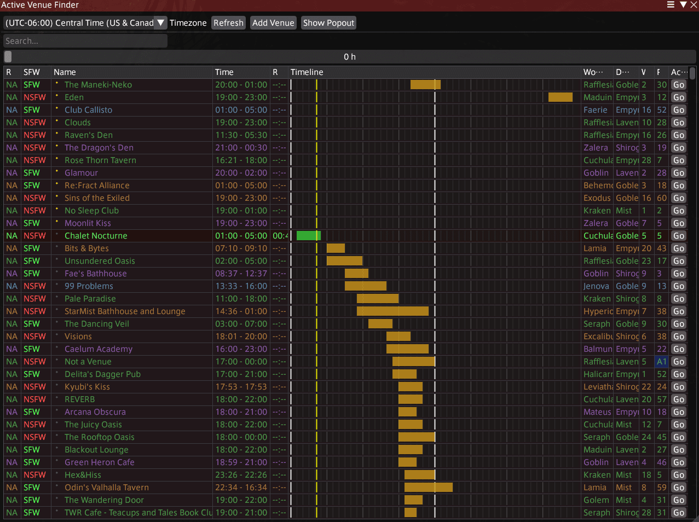This screenshot has height=522, width=699.
Task: Open the Show Popout window
Action: [328, 22]
